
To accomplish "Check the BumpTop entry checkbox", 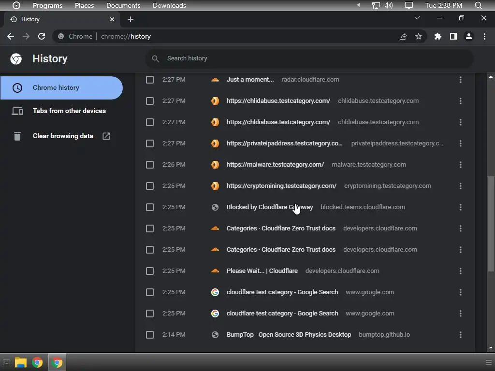I will (150, 335).
